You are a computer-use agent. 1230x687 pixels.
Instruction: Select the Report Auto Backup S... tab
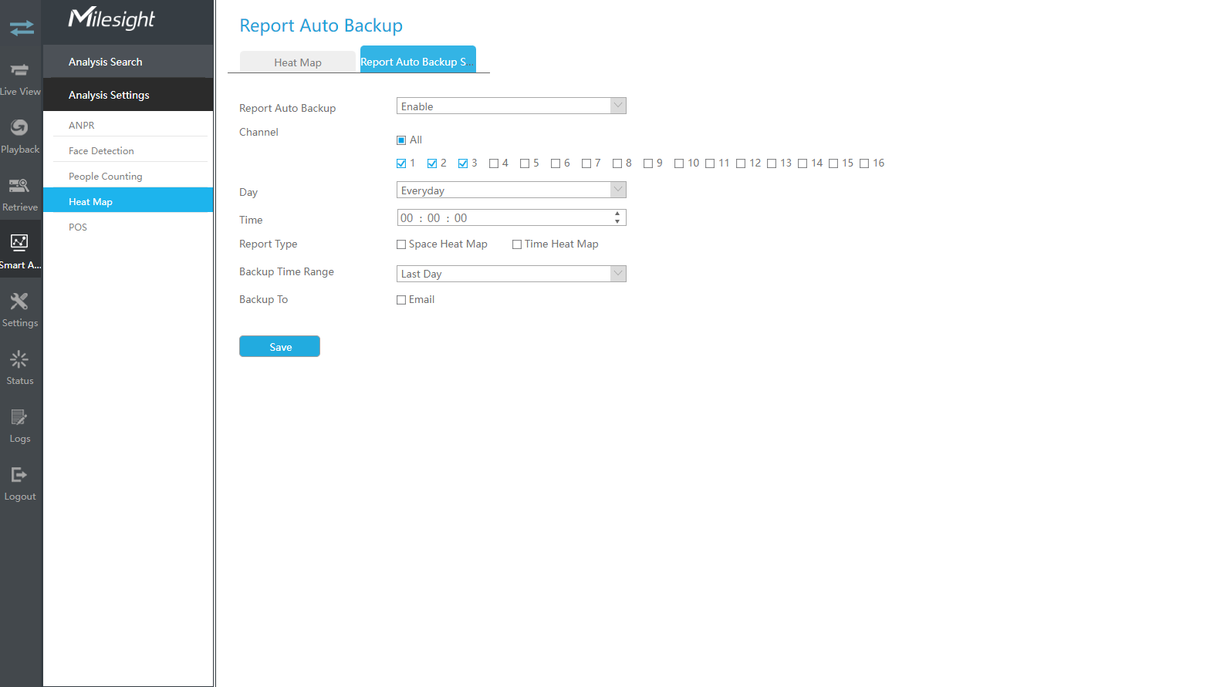417,59
